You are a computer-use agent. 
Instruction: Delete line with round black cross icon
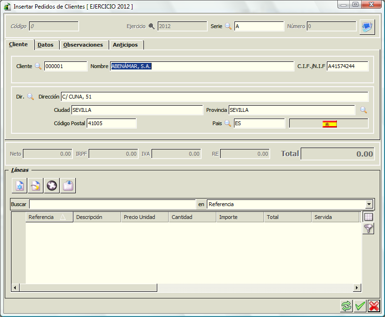52,186
